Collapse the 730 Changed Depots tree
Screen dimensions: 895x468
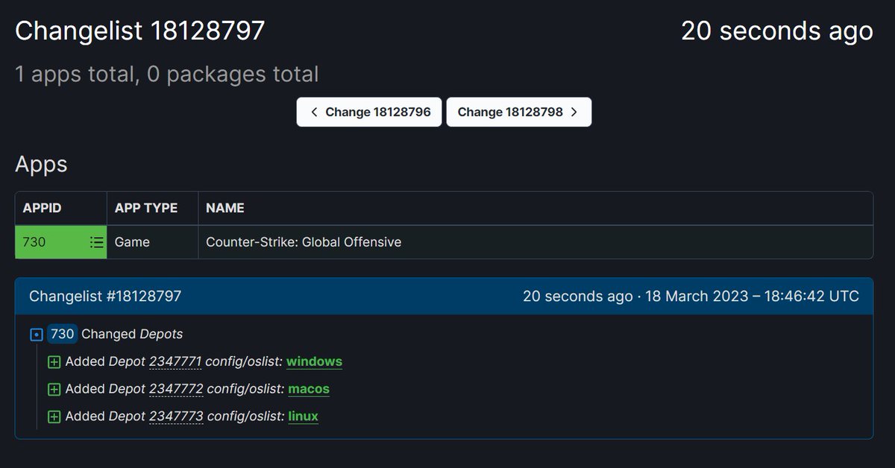[36, 335]
